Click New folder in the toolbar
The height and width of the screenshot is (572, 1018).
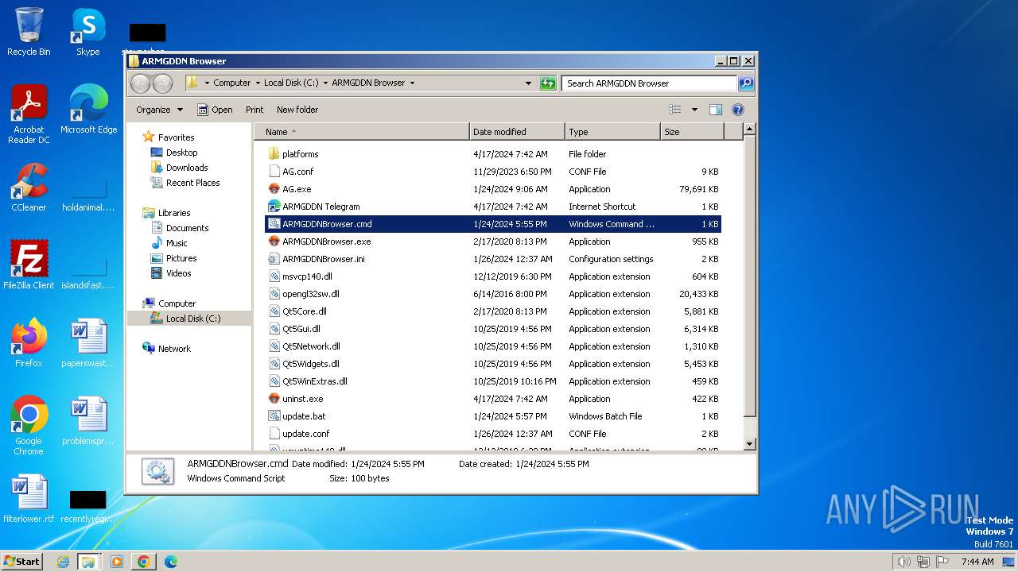(297, 110)
